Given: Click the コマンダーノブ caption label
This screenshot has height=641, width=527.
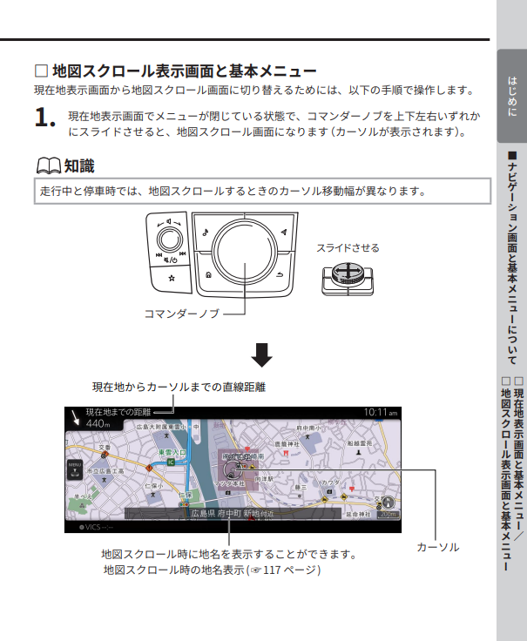Looking at the screenshot, I should (182, 314).
